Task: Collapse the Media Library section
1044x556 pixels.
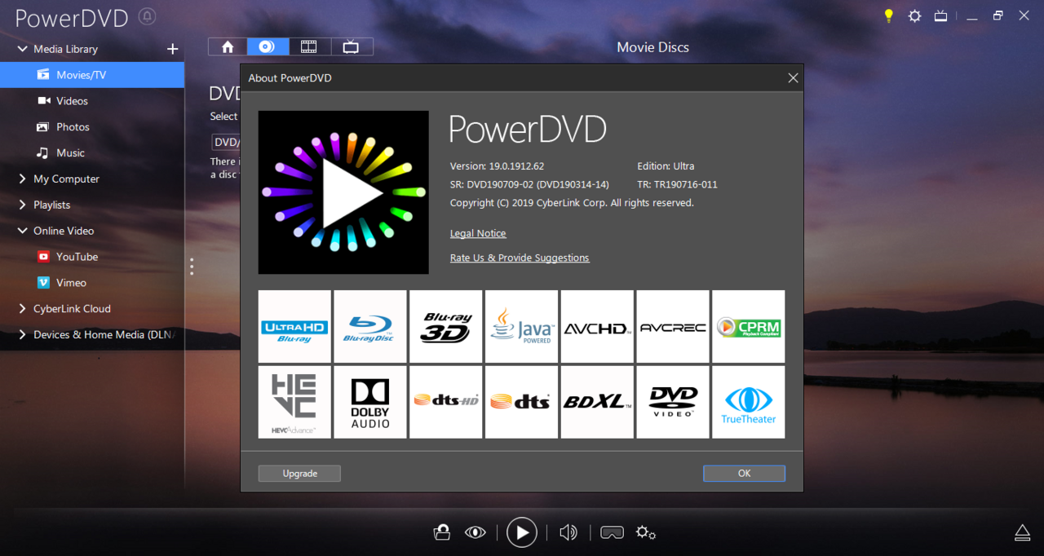Action: (x=22, y=49)
